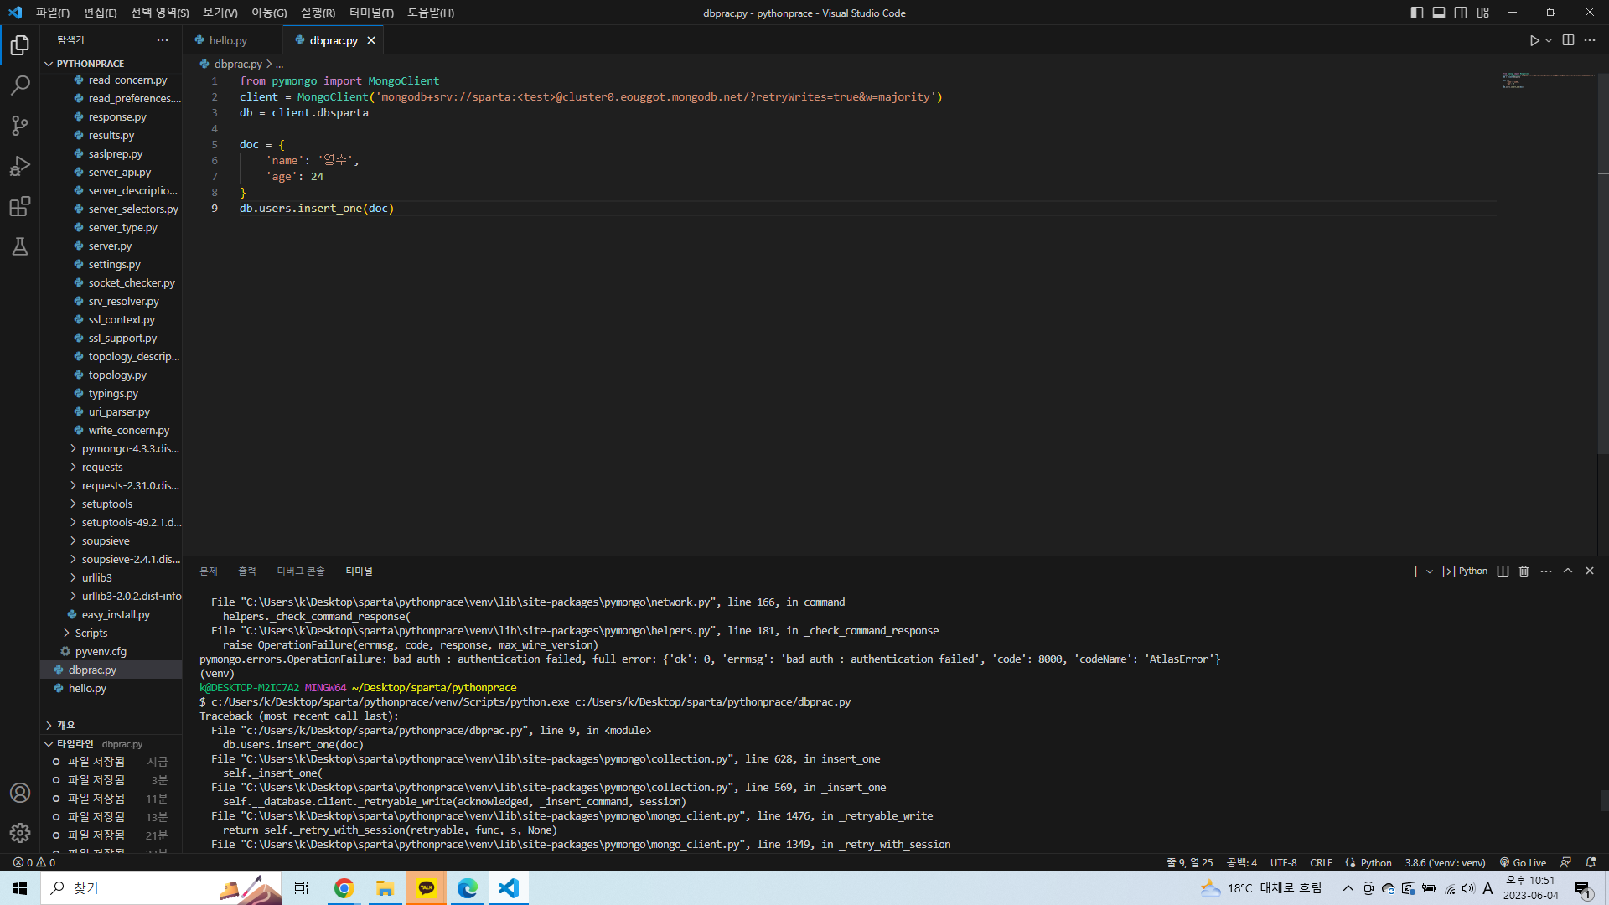This screenshot has height=905, width=1609.
Task: Collapse the 타임라인 timeline section
Action: click(111, 744)
